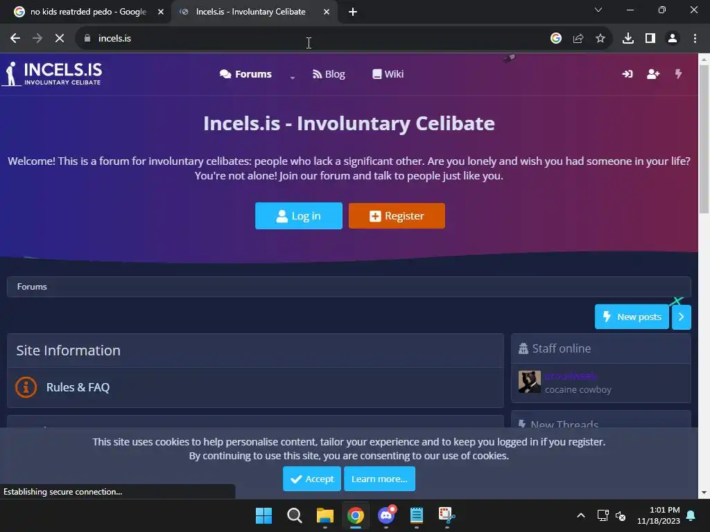Click the site login arrow icon
Image resolution: width=710 pixels, height=532 pixels.
pos(627,73)
